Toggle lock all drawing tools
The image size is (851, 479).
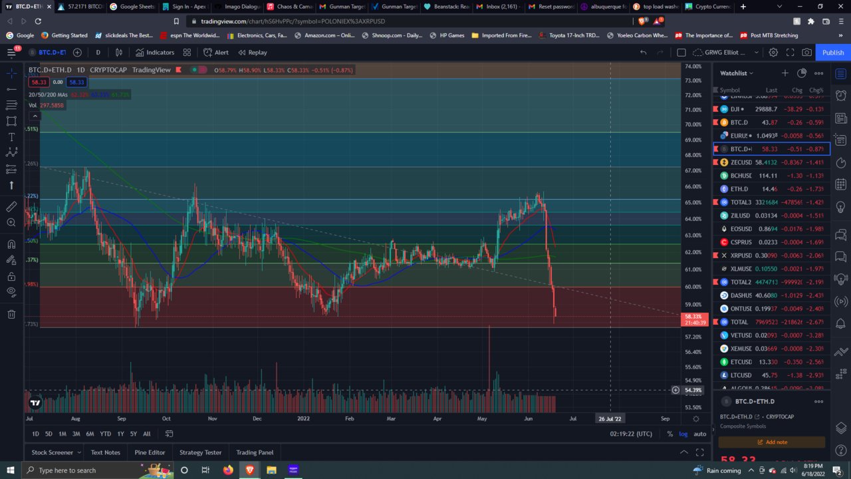(x=11, y=276)
